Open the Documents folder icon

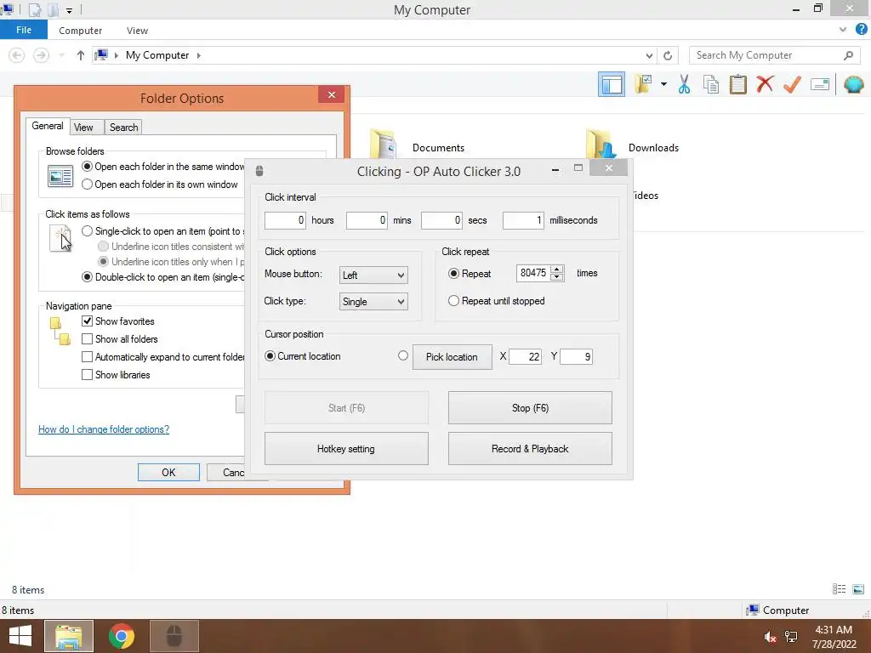coord(384,143)
